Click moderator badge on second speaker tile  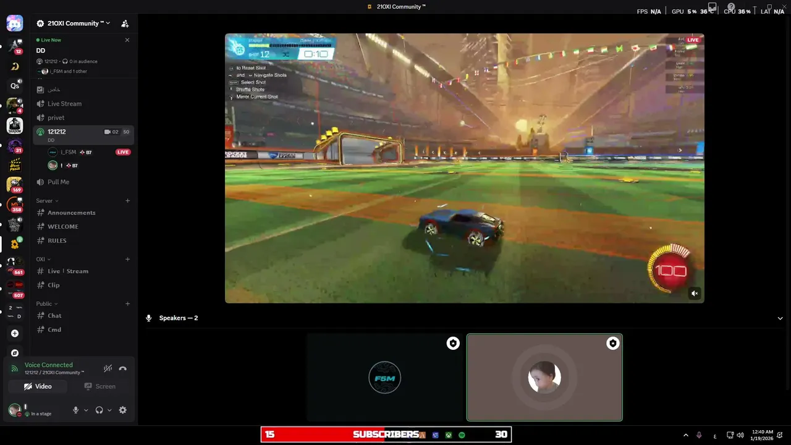[612, 343]
